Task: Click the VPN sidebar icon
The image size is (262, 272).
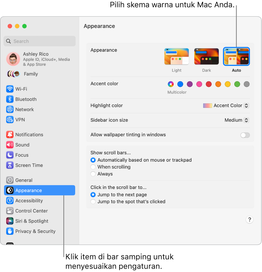Action: pyautogui.click(x=10, y=120)
